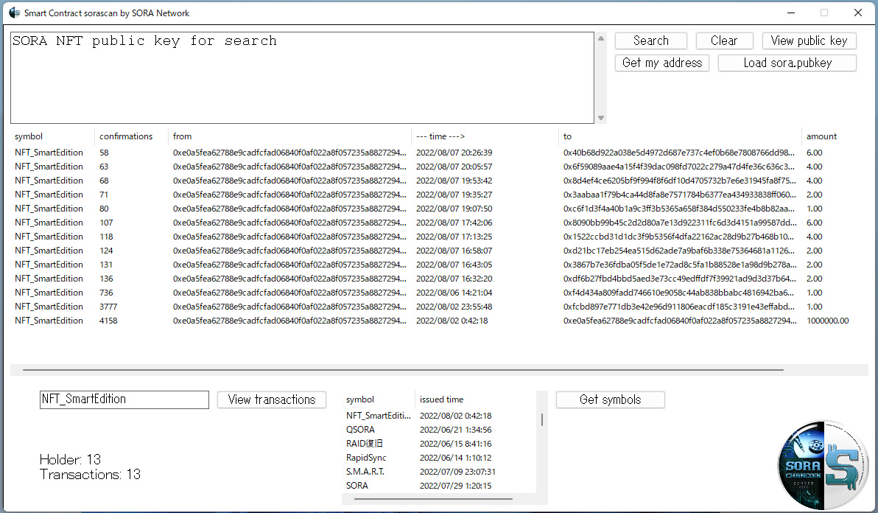Screen dimensions: 878x513
Task: Sort by the symbol column header in transactions
Action: pyautogui.click(x=52, y=136)
